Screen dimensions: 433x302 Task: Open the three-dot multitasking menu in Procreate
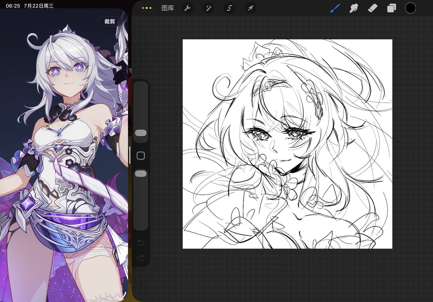click(x=147, y=8)
